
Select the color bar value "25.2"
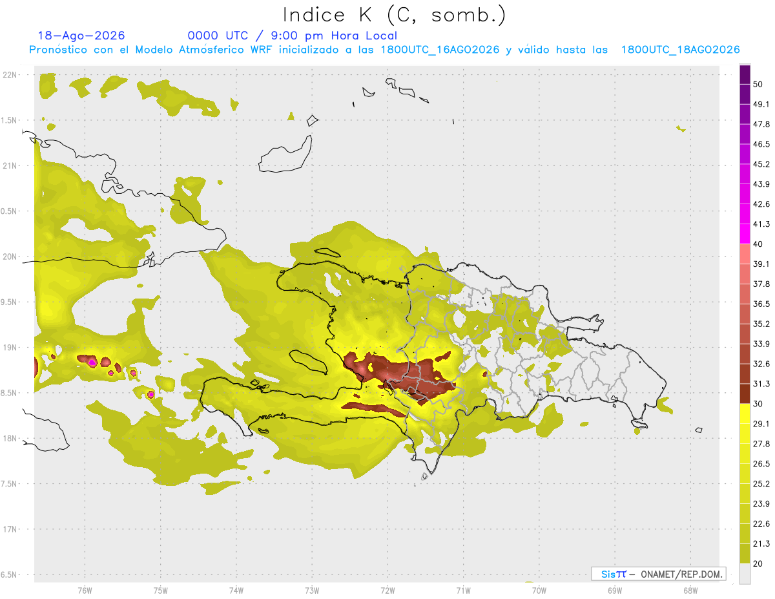761,483
